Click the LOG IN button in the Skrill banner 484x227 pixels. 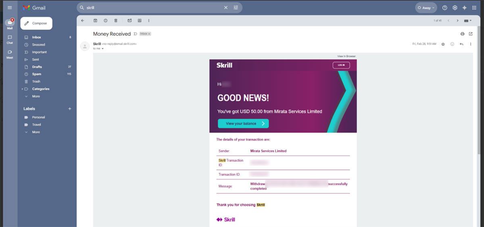click(x=341, y=65)
